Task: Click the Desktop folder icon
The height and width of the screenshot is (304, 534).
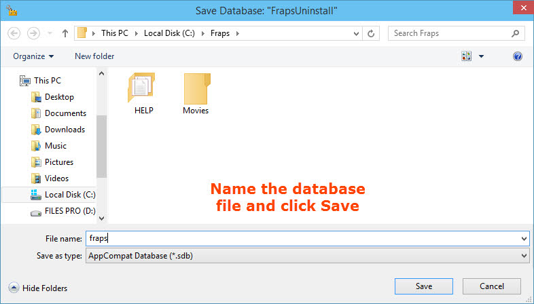Action: [36, 97]
